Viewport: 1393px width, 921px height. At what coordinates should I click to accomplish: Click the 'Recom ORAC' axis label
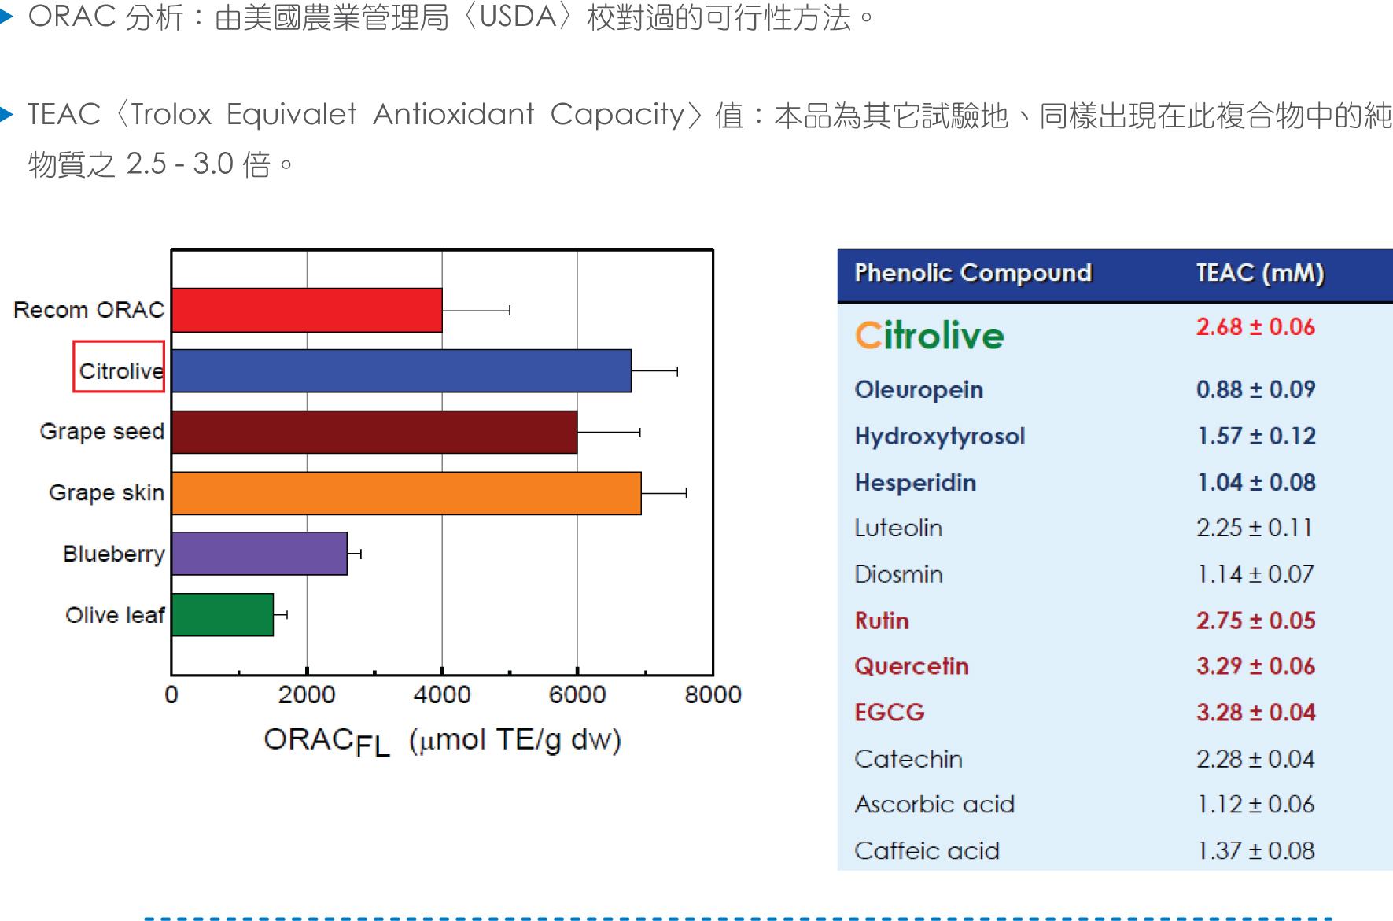click(89, 310)
